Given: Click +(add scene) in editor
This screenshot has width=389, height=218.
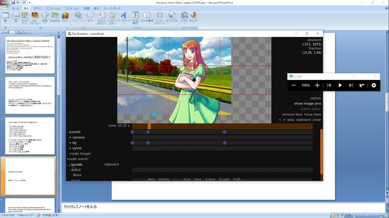Looking at the screenshot, I should click(x=78, y=159).
